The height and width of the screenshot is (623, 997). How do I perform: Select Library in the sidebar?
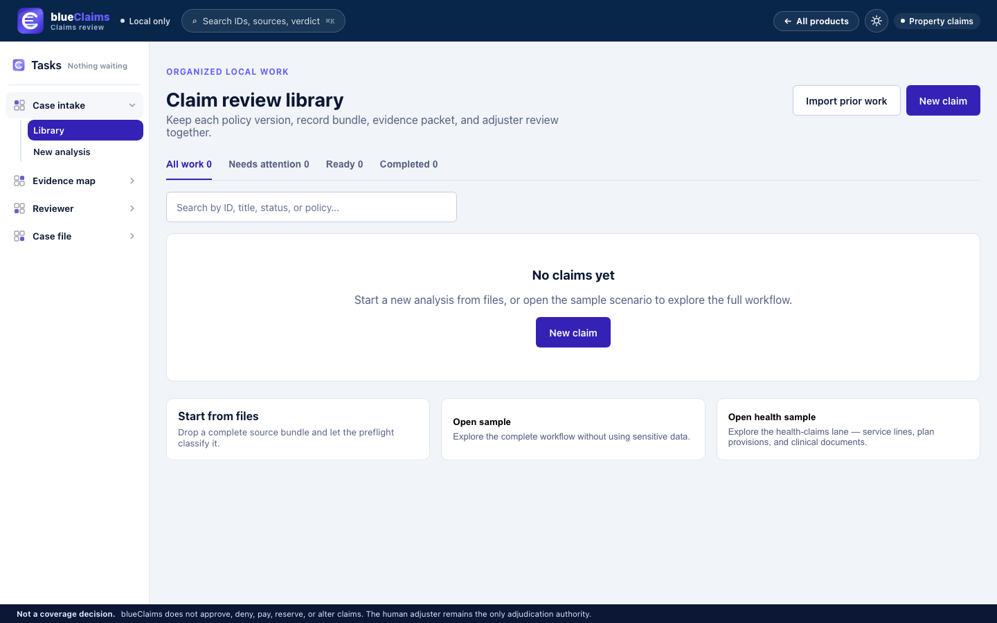pos(85,130)
